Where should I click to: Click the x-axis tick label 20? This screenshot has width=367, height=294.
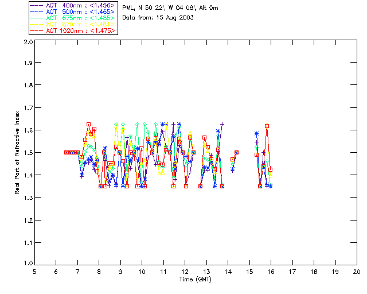point(357,272)
